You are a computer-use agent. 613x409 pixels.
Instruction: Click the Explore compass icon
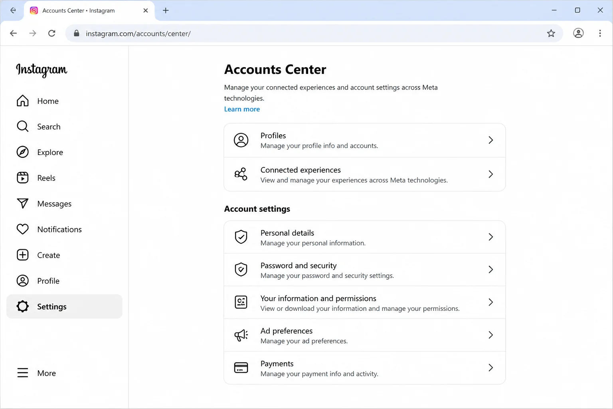pos(23,152)
